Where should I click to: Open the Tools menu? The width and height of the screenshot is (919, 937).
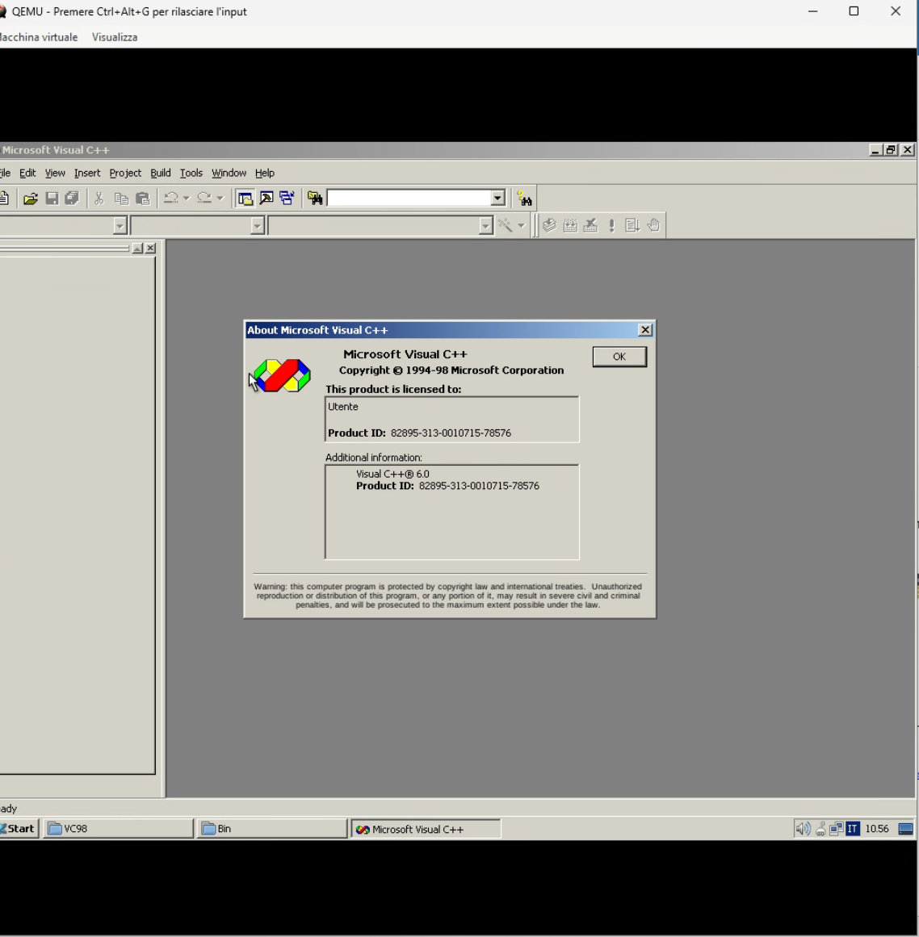(x=191, y=174)
